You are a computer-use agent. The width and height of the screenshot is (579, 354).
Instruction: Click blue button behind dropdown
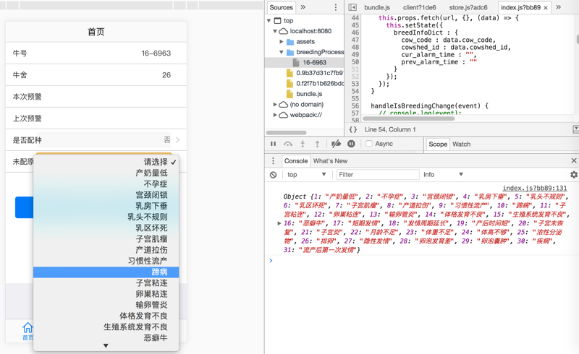click(x=24, y=207)
